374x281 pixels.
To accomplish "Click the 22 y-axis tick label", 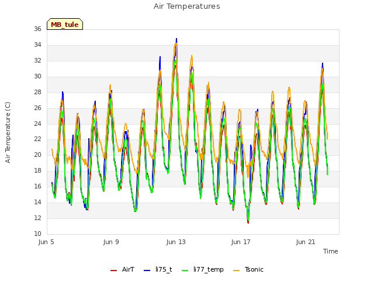I will pyautogui.click(x=37, y=139).
